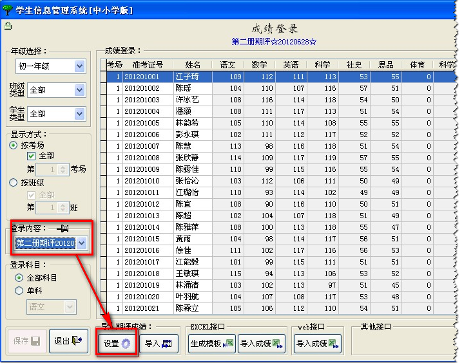Click the blue title 第二册期评☆20120628☆
464x363 pixels.
point(274,42)
